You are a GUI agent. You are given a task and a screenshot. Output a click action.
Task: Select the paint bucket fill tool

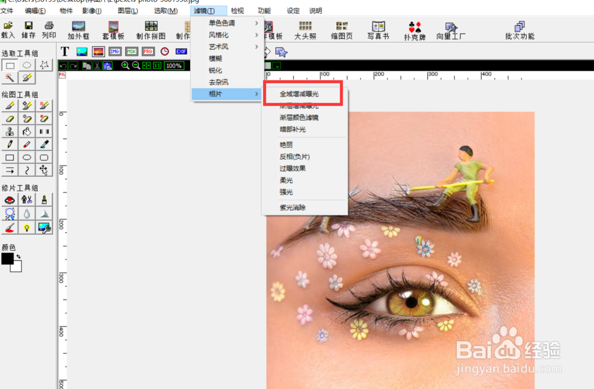point(27,131)
